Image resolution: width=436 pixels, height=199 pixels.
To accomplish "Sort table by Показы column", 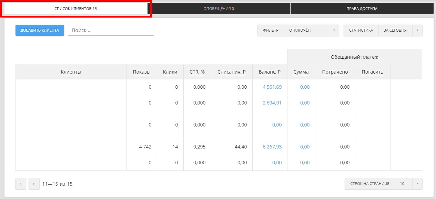I will 142,72.
